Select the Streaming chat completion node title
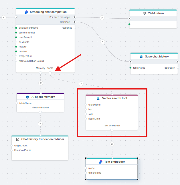Viewport: 180px width, 185px height. [x=48, y=12]
